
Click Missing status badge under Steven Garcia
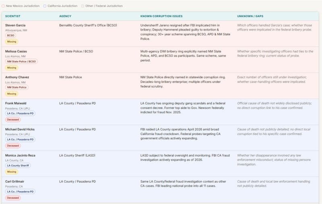[x=12, y=42]
